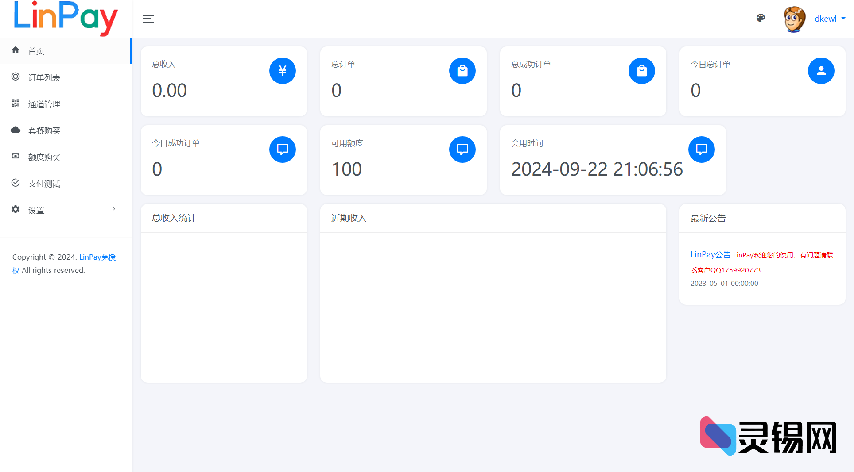Screen dimensions: 854x472
Task: Go to 首页 in the sidebar
Action: (36, 51)
